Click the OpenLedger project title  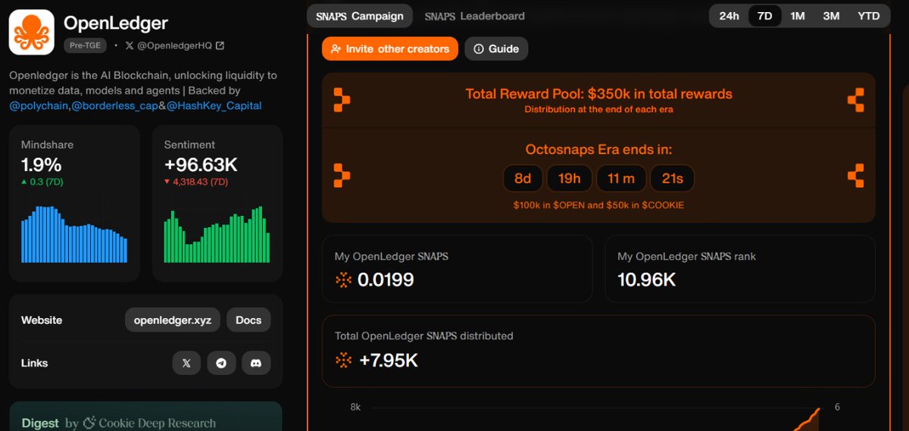[116, 23]
